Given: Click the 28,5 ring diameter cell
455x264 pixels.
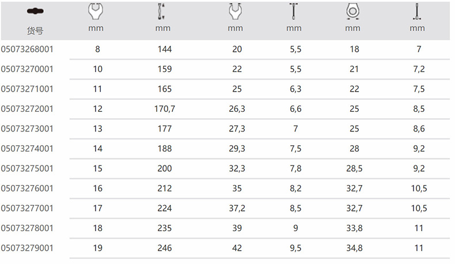Looking at the screenshot, I should click(x=354, y=168).
